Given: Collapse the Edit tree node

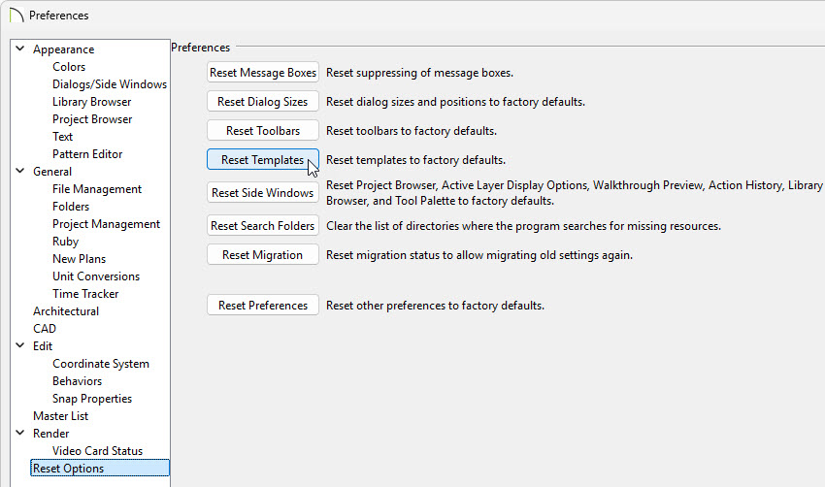Looking at the screenshot, I should point(20,345).
